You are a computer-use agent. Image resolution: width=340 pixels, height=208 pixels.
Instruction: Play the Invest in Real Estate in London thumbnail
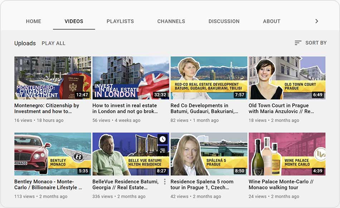coord(131,78)
